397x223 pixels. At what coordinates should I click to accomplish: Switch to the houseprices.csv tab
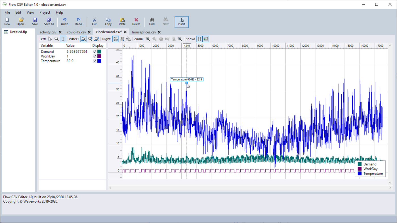pos(144,32)
